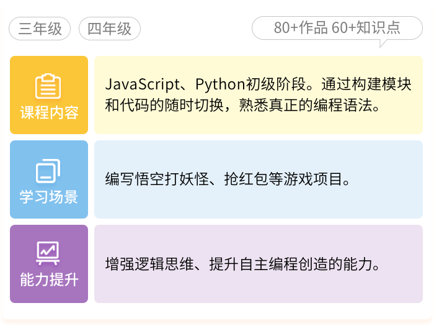Click the 增强逻辑思维 text
Screen dimensions: 434x326
coord(149,264)
